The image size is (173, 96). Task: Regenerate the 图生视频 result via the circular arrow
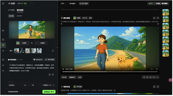pyautogui.click(x=158, y=18)
